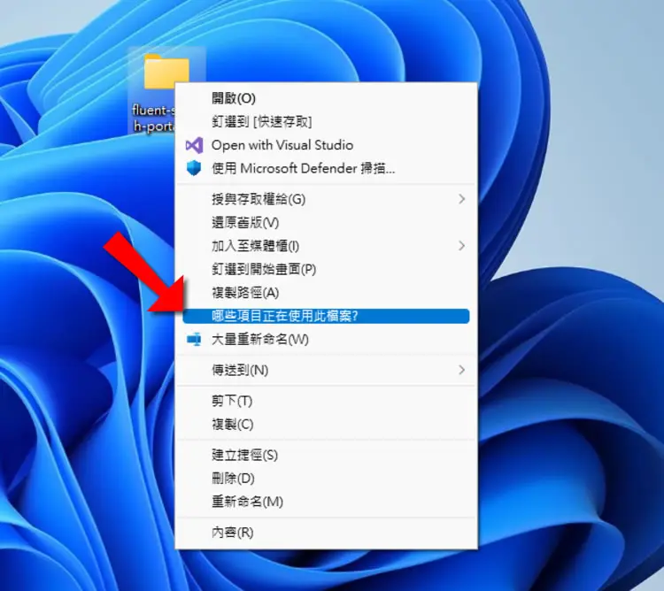Choose 釘選到開始畫面(P) option

click(326, 269)
